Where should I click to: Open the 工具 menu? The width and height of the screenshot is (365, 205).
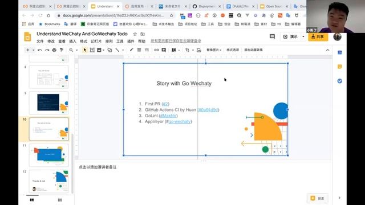[x=120, y=41]
